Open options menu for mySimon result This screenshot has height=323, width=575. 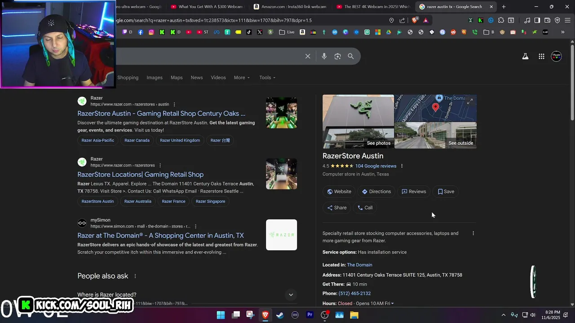[195, 227]
